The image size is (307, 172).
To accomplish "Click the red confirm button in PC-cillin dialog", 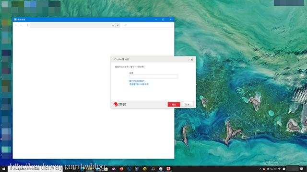I will (x=174, y=104).
